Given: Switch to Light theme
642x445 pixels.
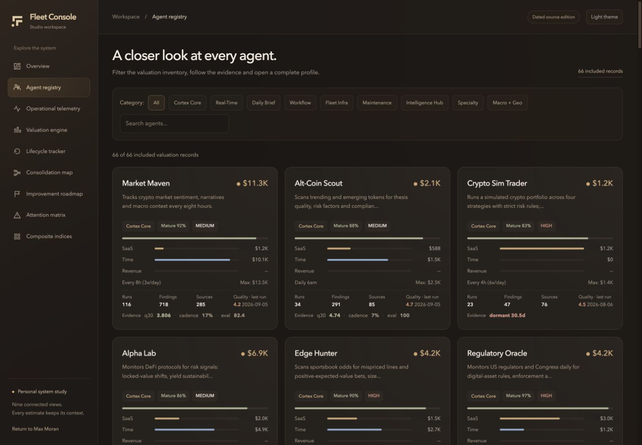Looking at the screenshot, I should coord(604,17).
